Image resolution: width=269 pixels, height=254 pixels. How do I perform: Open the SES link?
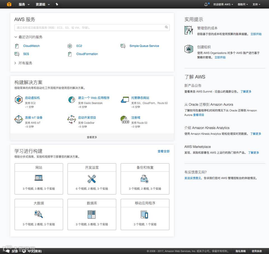click(x=26, y=54)
